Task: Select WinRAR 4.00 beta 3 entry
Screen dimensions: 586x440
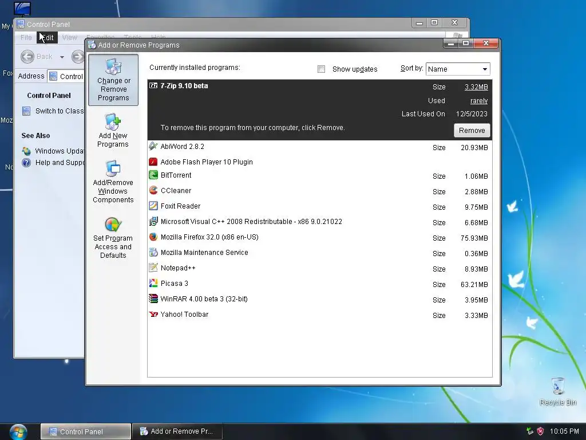Action: pyautogui.click(x=320, y=299)
